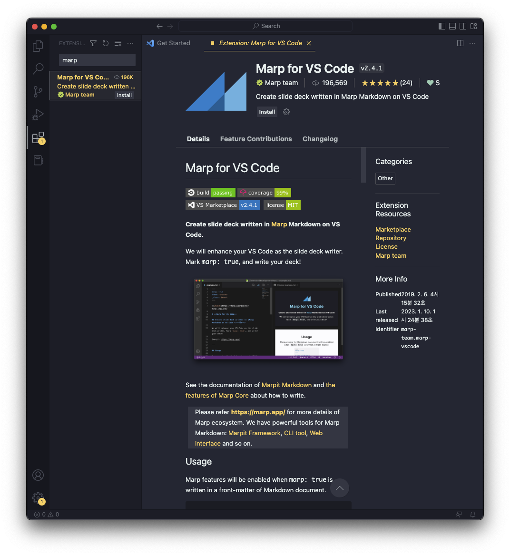The image size is (510, 555).
Task: Click the extension search field containing marp
Action: [x=97, y=60]
